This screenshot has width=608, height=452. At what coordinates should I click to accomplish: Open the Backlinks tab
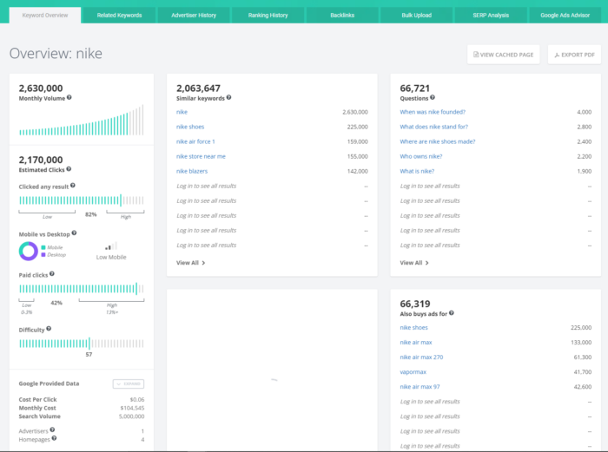pyautogui.click(x=342, y=16)
